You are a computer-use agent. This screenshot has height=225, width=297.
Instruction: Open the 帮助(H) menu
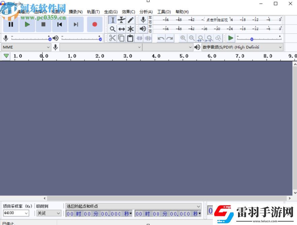tap(182, 12)
